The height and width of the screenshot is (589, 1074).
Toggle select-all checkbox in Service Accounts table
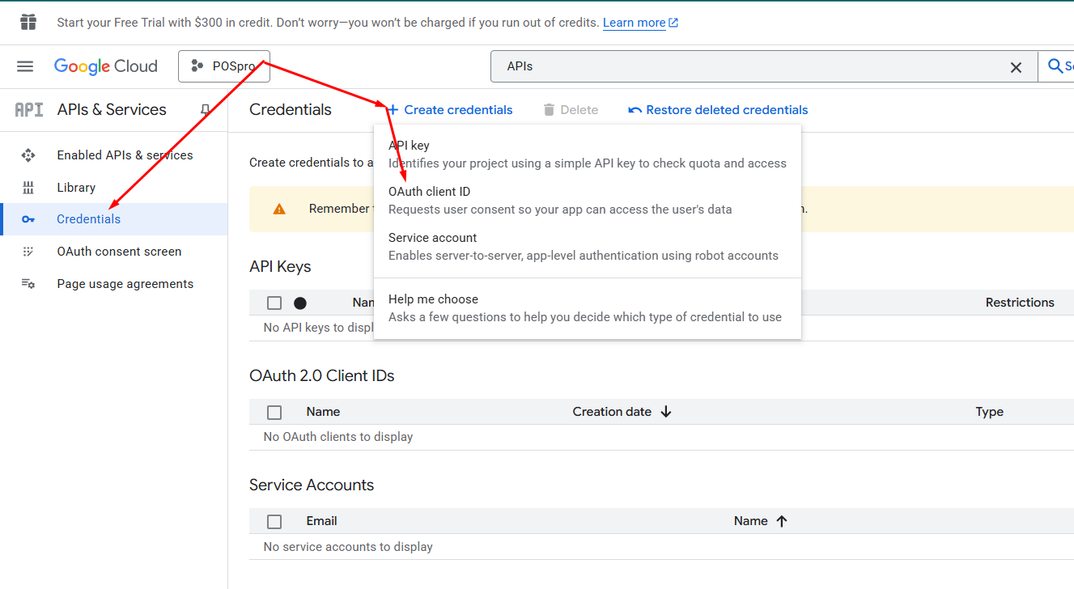274,521
